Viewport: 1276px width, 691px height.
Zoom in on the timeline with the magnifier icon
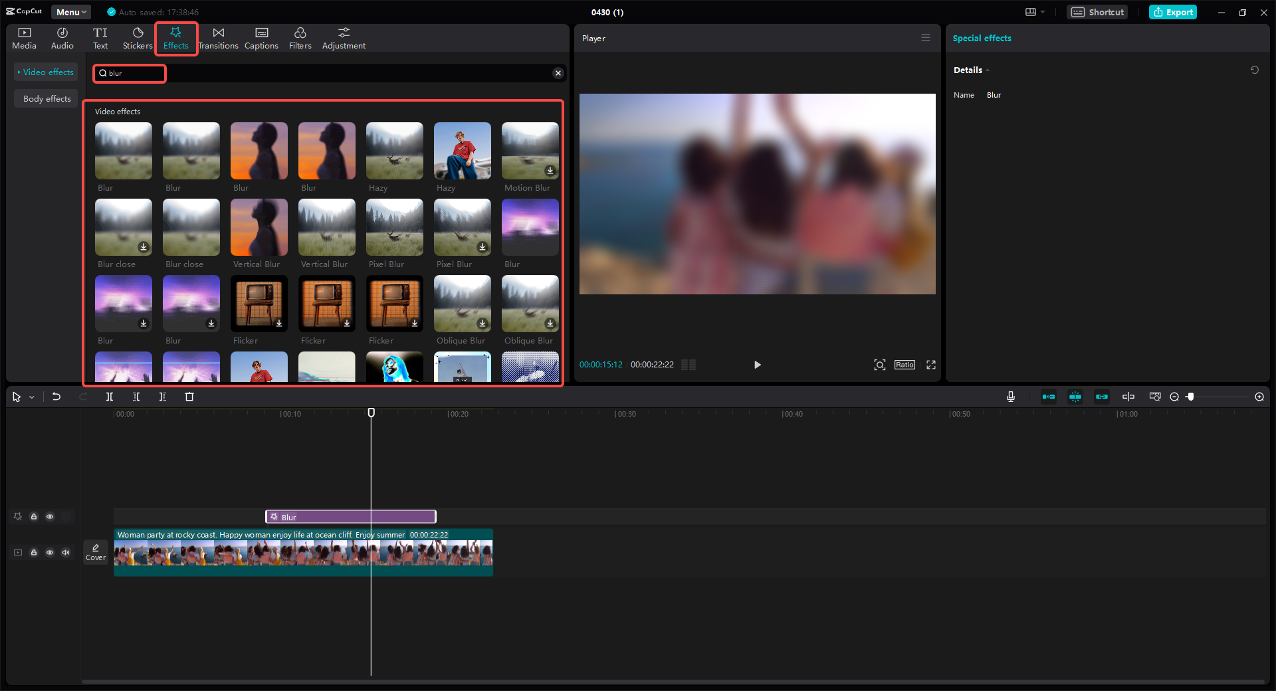[1259, 397]
